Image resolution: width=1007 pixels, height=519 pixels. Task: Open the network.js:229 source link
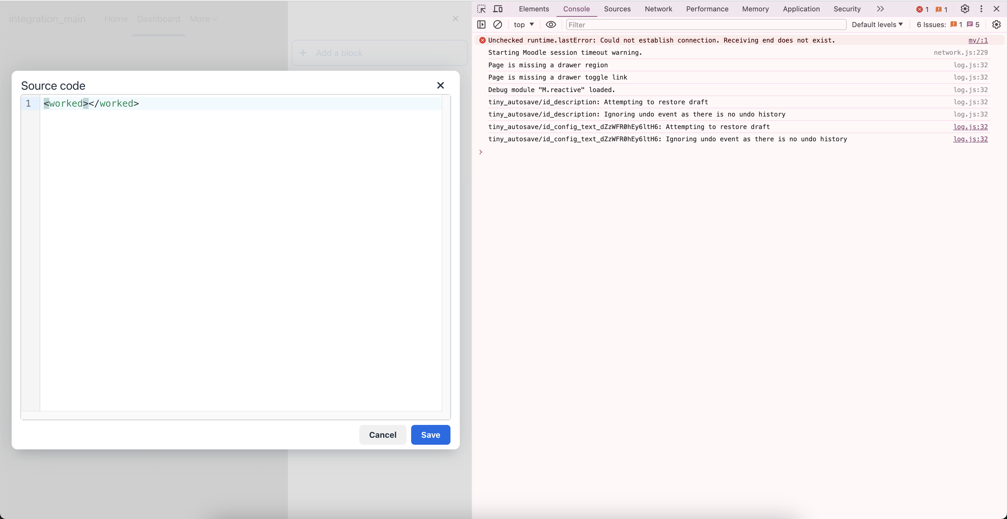coord(960,52)
